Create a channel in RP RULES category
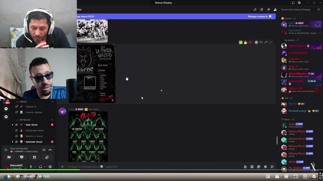 pyautogui.click(x=52, y=120)
